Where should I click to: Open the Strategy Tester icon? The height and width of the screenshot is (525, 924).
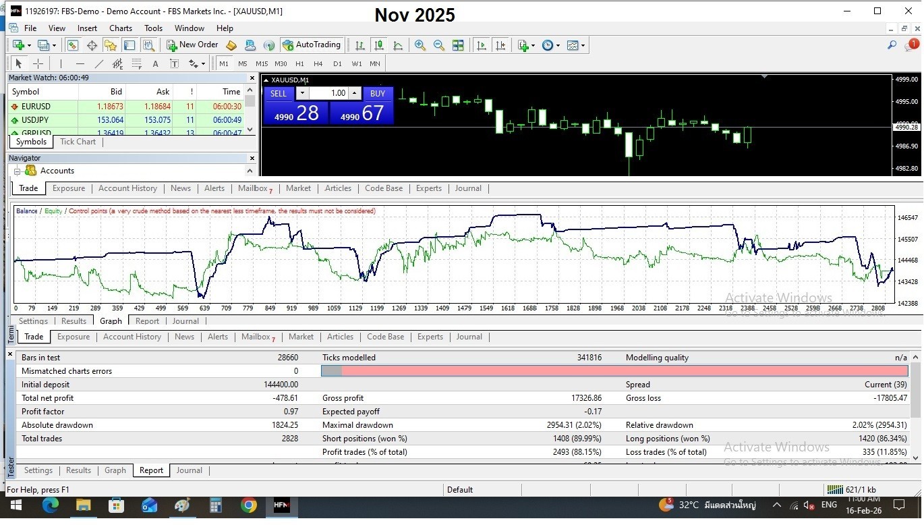point(148,45)
